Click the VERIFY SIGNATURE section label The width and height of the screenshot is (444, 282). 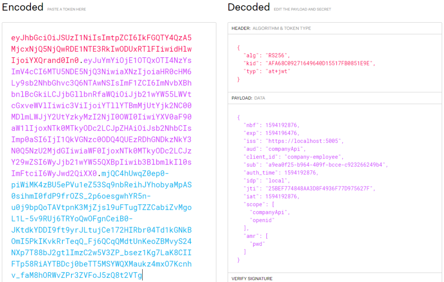252,279
